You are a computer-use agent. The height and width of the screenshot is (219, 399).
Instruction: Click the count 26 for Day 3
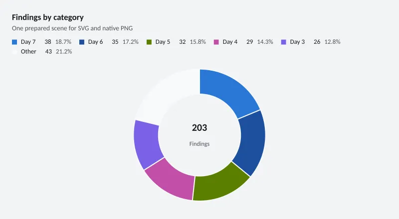317,42
